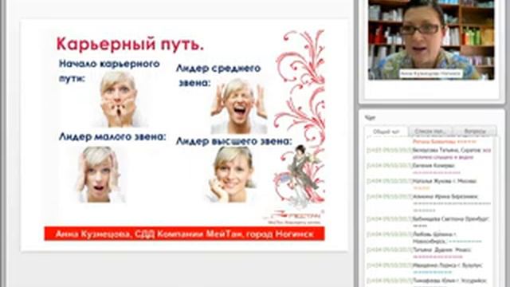Open the Список пользователей tab in chat
510x287 pixels.
pos(430,131)
